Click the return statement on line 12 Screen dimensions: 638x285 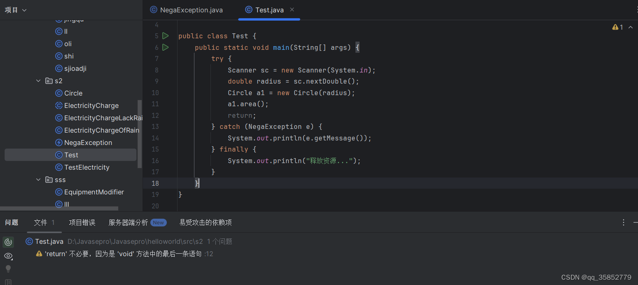point(242,115)
